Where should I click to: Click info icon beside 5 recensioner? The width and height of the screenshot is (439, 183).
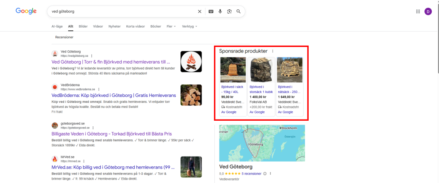pos(265,174)
